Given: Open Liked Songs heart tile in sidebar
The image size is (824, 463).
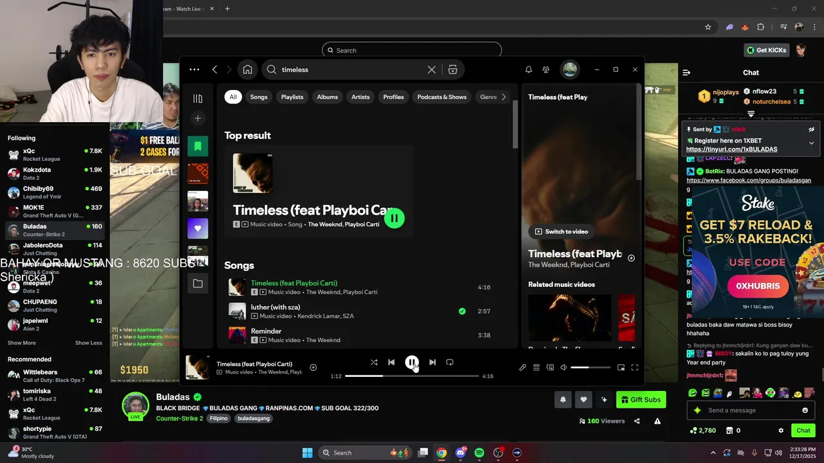Looking at the screenshot, I should [198, 228].
